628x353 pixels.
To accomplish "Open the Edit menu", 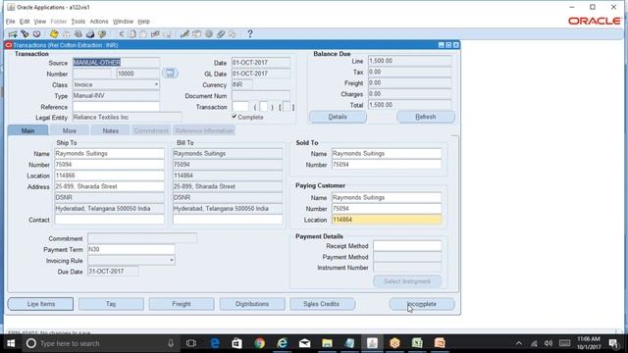I will 25,22.
